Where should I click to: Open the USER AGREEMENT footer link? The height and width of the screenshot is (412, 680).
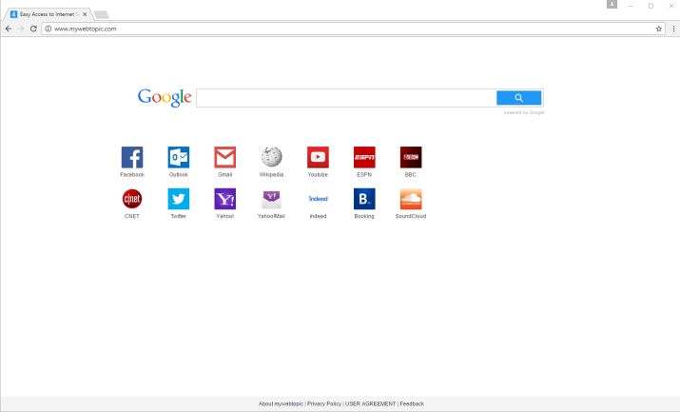pyautogui.click(x=370, y=403)
